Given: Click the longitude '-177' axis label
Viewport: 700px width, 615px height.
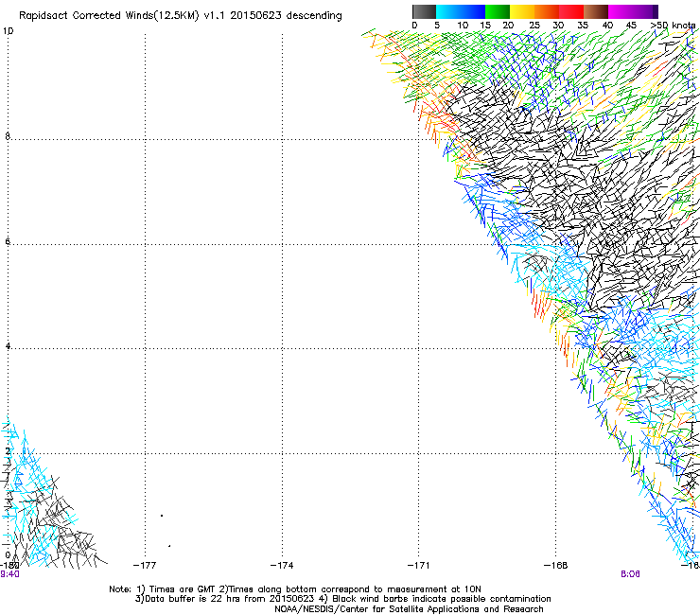Looking at the screenshot, I should 145,566.
